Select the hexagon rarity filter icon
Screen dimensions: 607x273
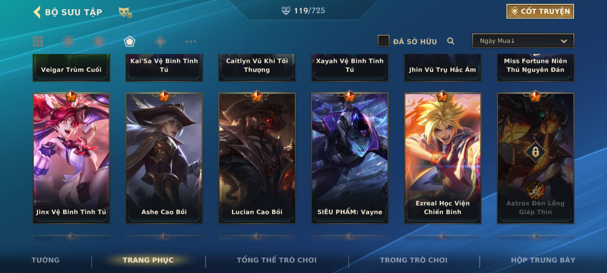tap(99, 41)
